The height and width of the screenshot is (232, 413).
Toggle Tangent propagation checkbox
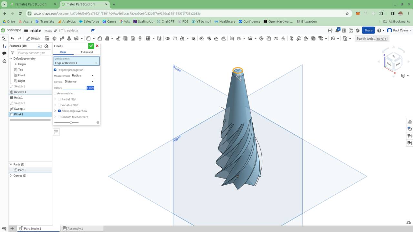tap(55, 70)
